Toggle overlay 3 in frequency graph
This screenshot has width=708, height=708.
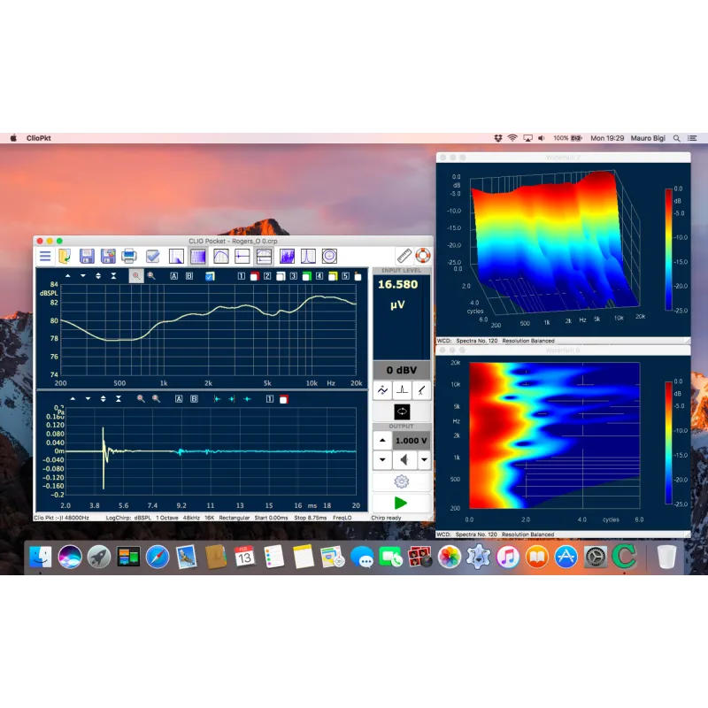pos(294,276)
